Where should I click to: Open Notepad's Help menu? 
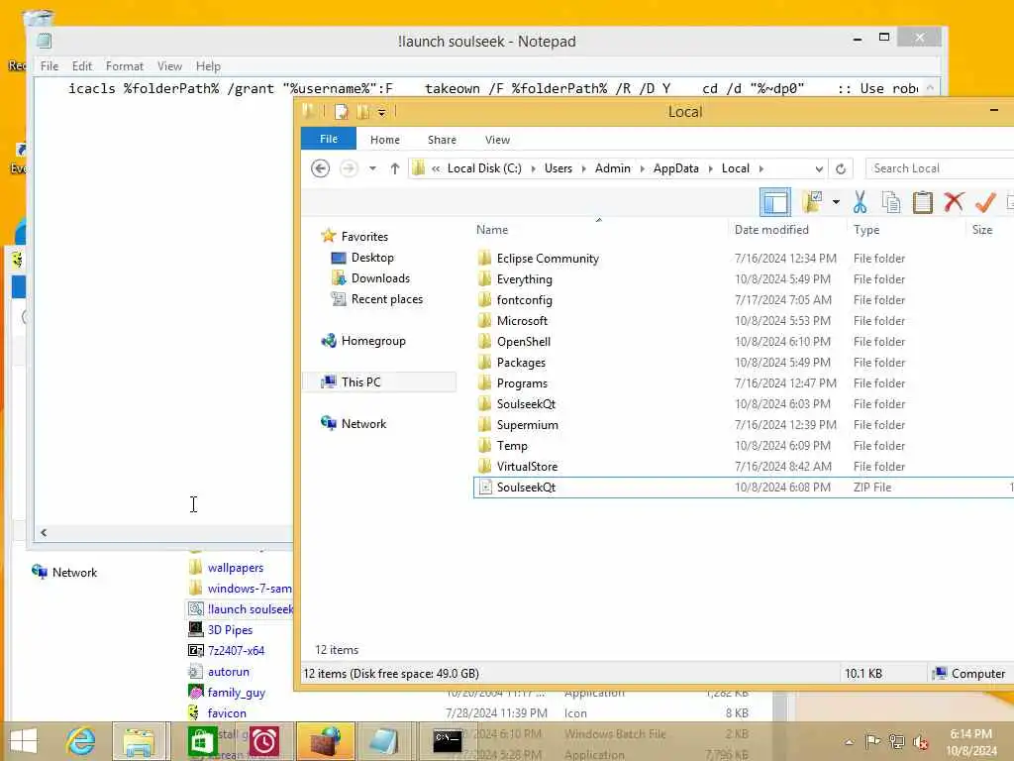point(208,66)
